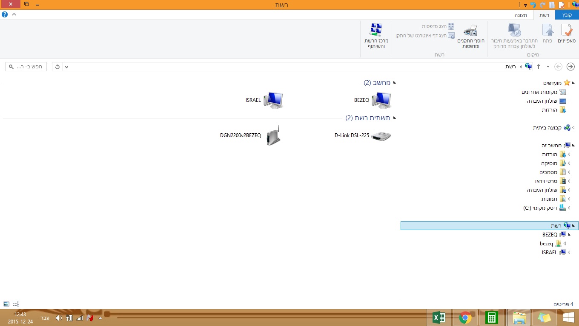This screenshot has height=326, width=579.
Task: Collapse the תשתית רשת (2) group header
Action: [x=394, y=118]
